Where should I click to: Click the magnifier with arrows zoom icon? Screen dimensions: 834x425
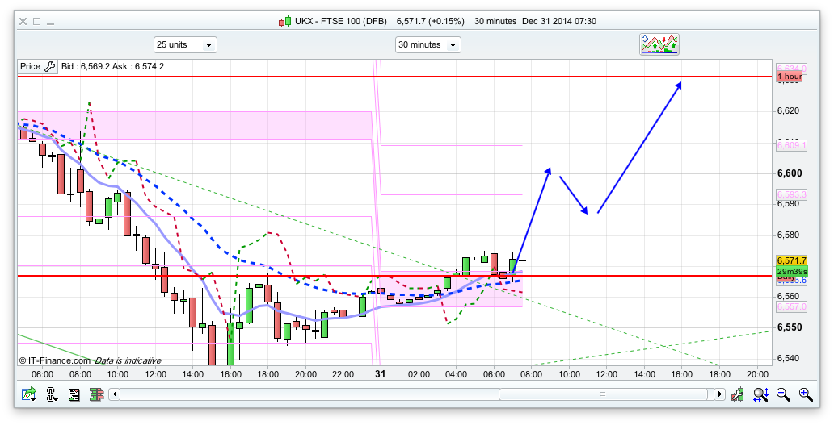tap(760, 394)
